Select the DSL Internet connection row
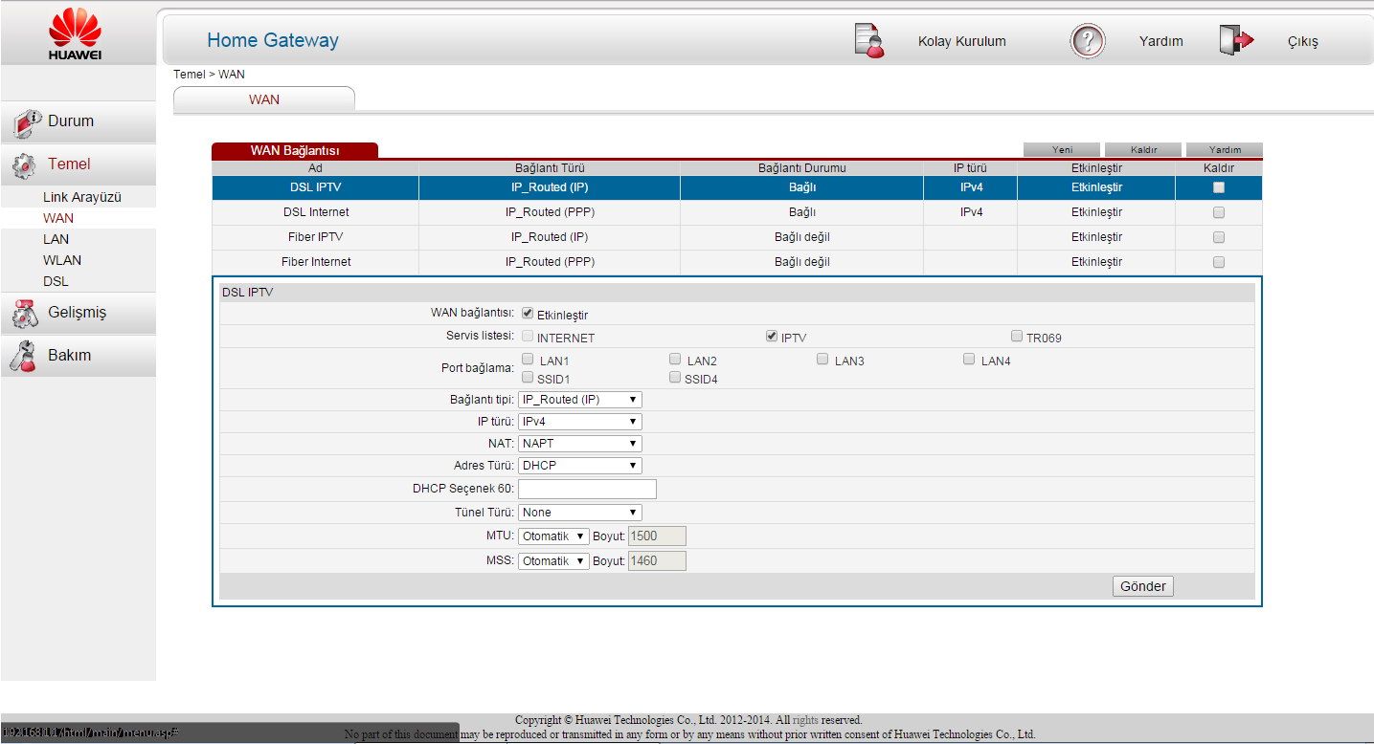Screen dimensions: 1374x744 737,212
